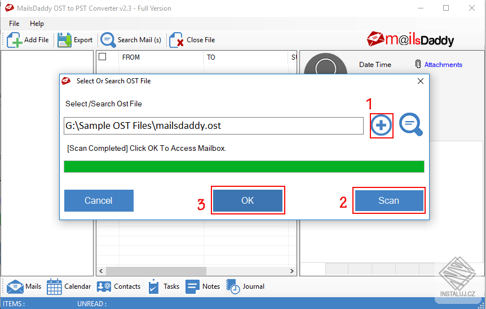Image resolution: width=486 pixels, height=309 pixels.
Task: Click the Add File toolbar icon
Action: coord(14,40)
